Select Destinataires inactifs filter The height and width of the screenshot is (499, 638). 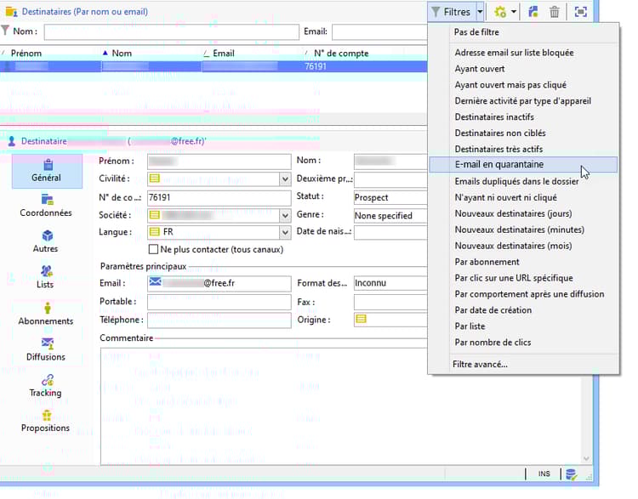494,116
